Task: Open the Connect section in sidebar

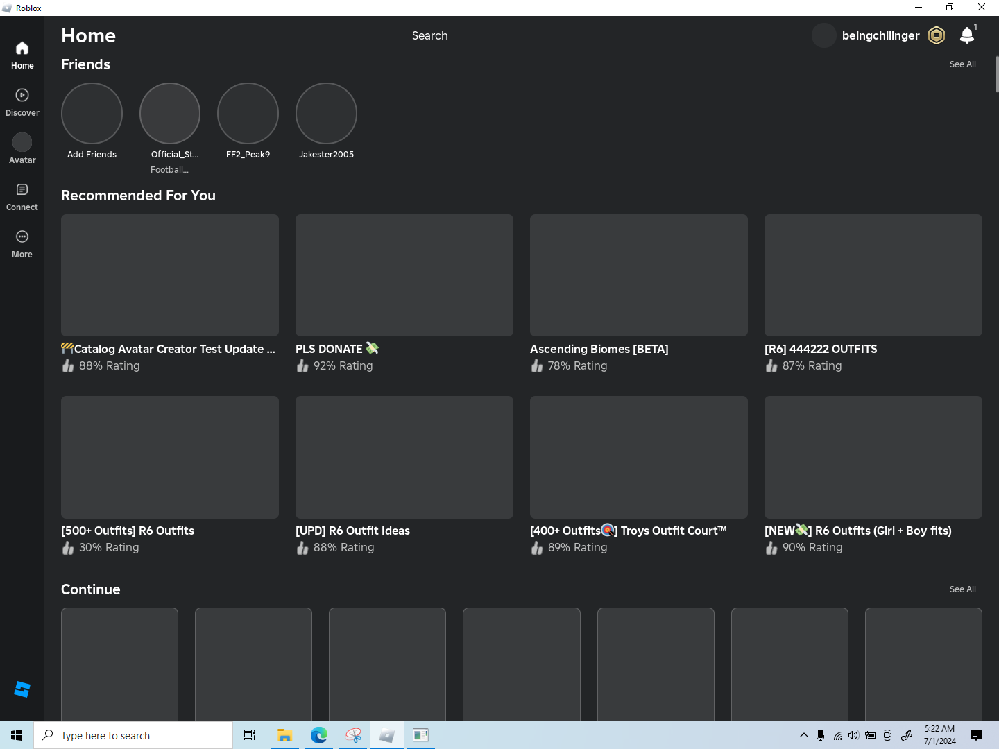Action: pos(22,197)
